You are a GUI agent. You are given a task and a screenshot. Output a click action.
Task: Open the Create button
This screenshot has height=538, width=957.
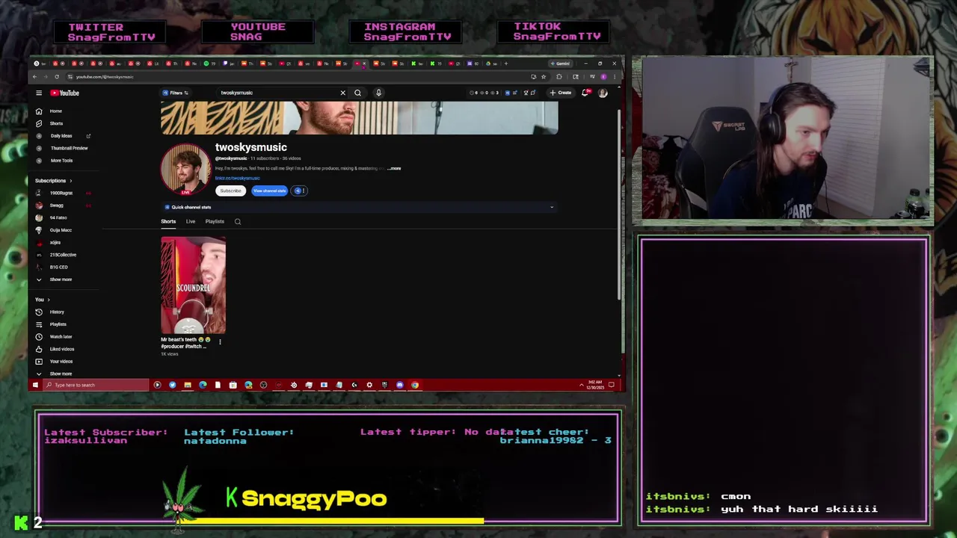(x=561, y=93)
